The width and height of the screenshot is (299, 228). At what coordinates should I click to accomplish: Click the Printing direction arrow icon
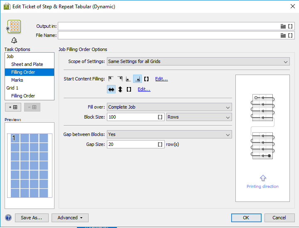[x=263, y=178]
